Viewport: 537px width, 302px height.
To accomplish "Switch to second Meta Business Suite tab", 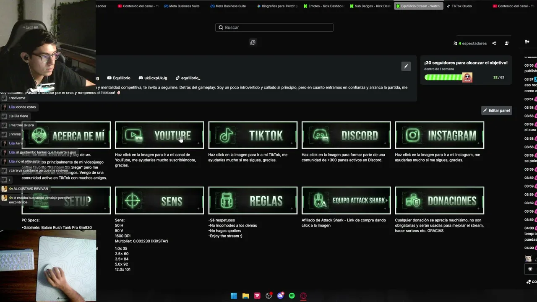I will click(x=228, y=6).
